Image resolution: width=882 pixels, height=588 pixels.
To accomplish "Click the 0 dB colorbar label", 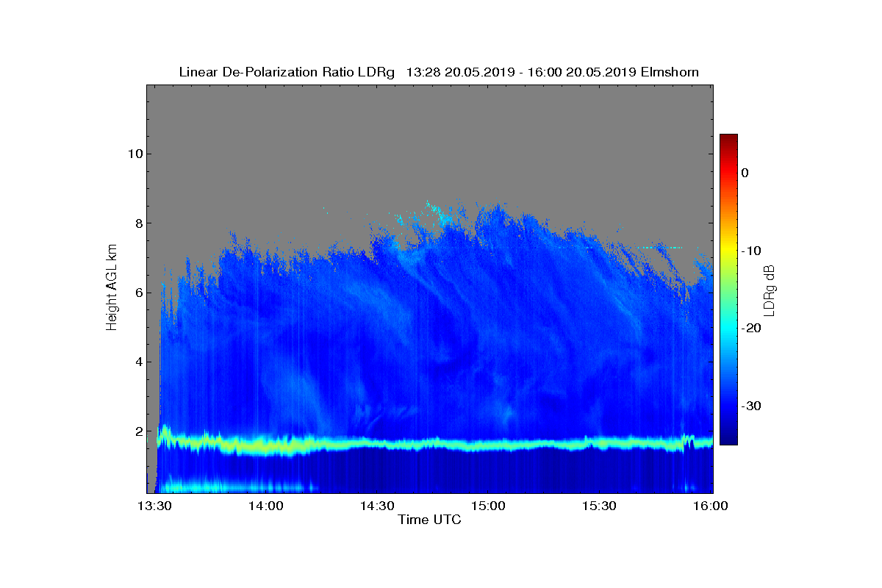I will point(745,173).
